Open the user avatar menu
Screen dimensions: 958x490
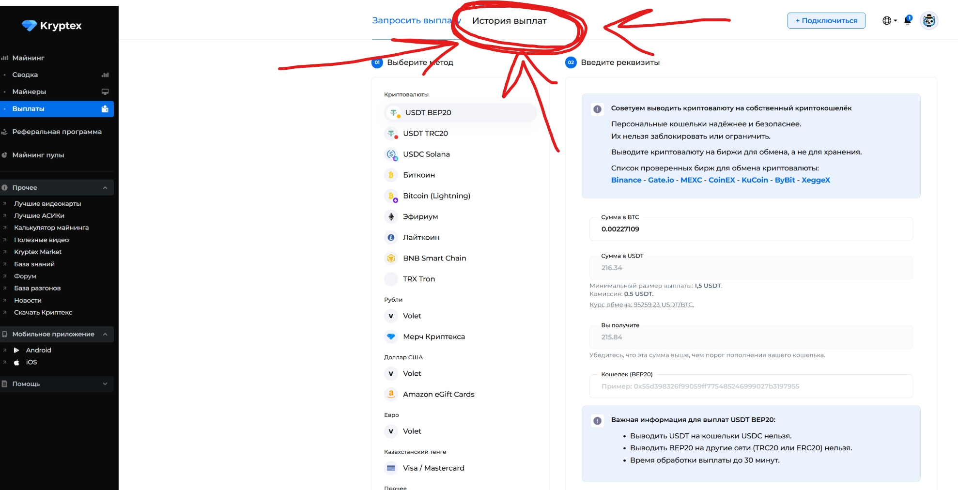coord(928,20)
